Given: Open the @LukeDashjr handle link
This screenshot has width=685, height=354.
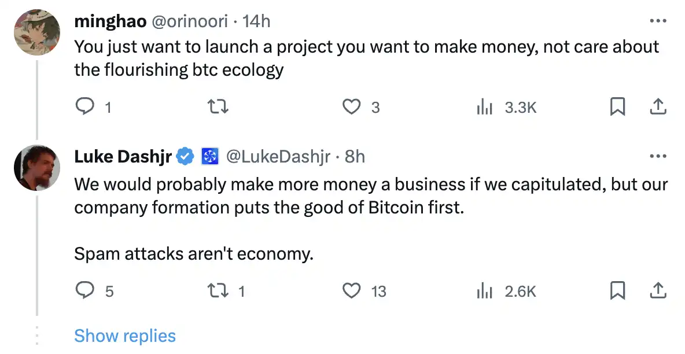Looking at the screenshot, I should coord(278,156).
